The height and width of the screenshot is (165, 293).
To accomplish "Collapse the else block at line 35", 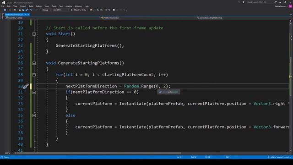I will click(x=34, y=115).
